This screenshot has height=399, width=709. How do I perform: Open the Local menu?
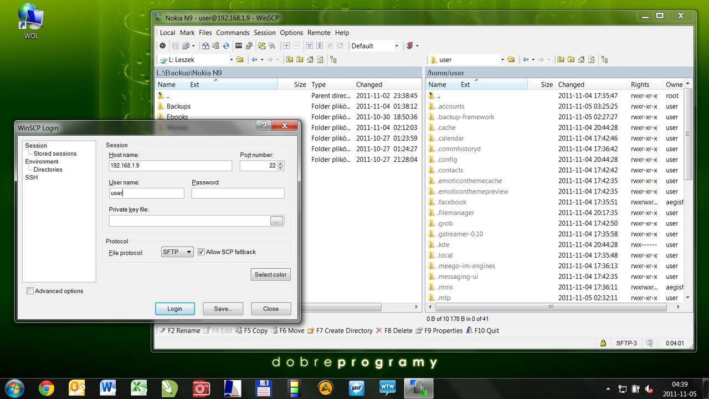coord(167,33)
